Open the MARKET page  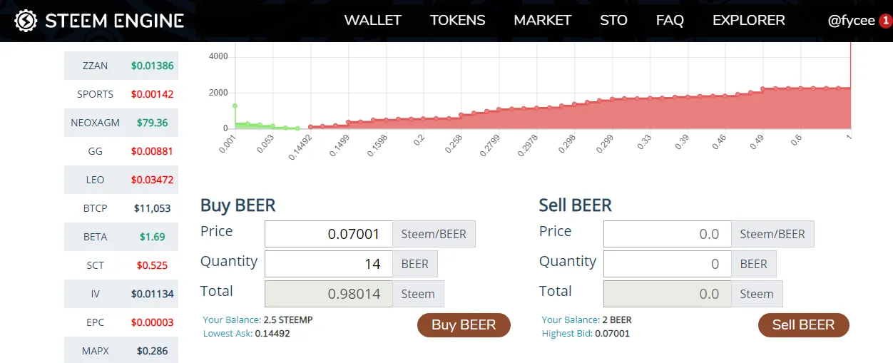(542, 21)
